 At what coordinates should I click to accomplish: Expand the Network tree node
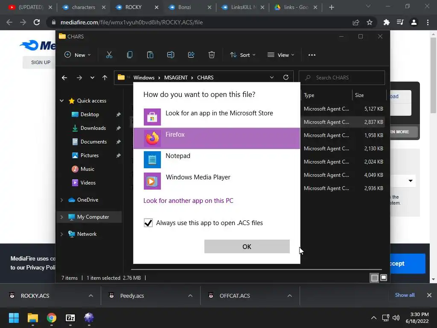62,234
